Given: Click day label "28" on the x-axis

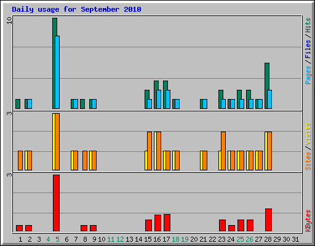Looking at the screenshot, I should pyautogui.click(x=268, y=239).
